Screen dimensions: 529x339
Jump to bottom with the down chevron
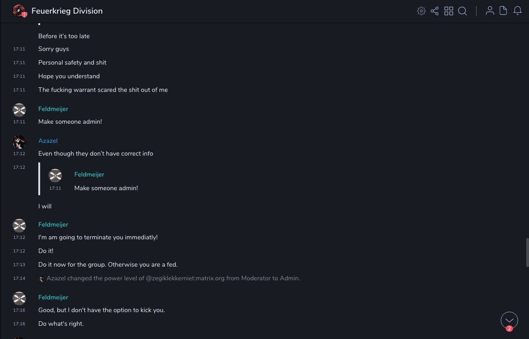click(509, 320)
